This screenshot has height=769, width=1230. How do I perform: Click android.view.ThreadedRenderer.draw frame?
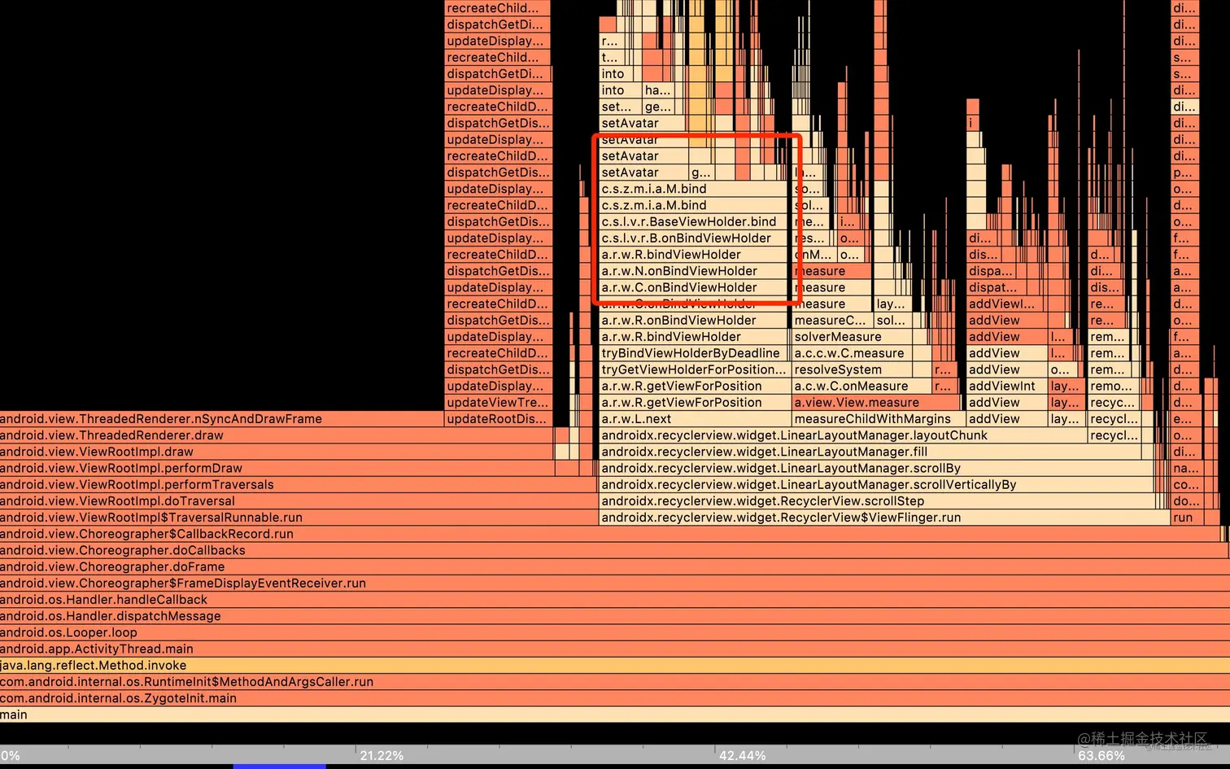pos(277,435)
